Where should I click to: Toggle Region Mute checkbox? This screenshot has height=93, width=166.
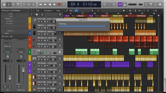[15, 14]
